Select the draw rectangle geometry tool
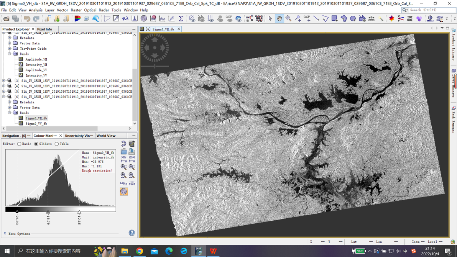457x257 pixels. [x=334, y=18]
